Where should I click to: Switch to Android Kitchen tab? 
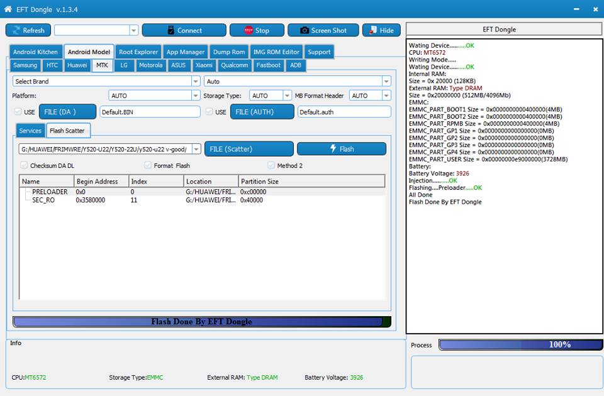pyautogui.click(x=35, y=52)
